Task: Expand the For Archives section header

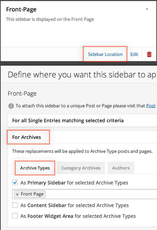Action: pos(26,137)
